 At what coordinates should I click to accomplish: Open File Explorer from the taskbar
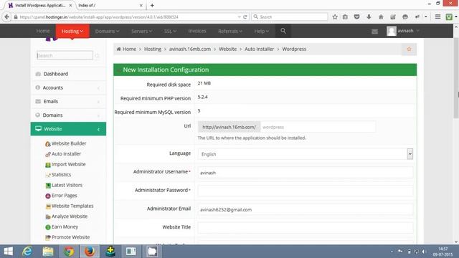(48, 252)
